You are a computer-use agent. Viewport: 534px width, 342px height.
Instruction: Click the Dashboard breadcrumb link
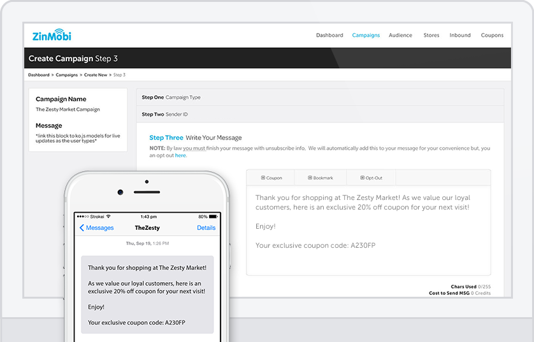(38, 75)
